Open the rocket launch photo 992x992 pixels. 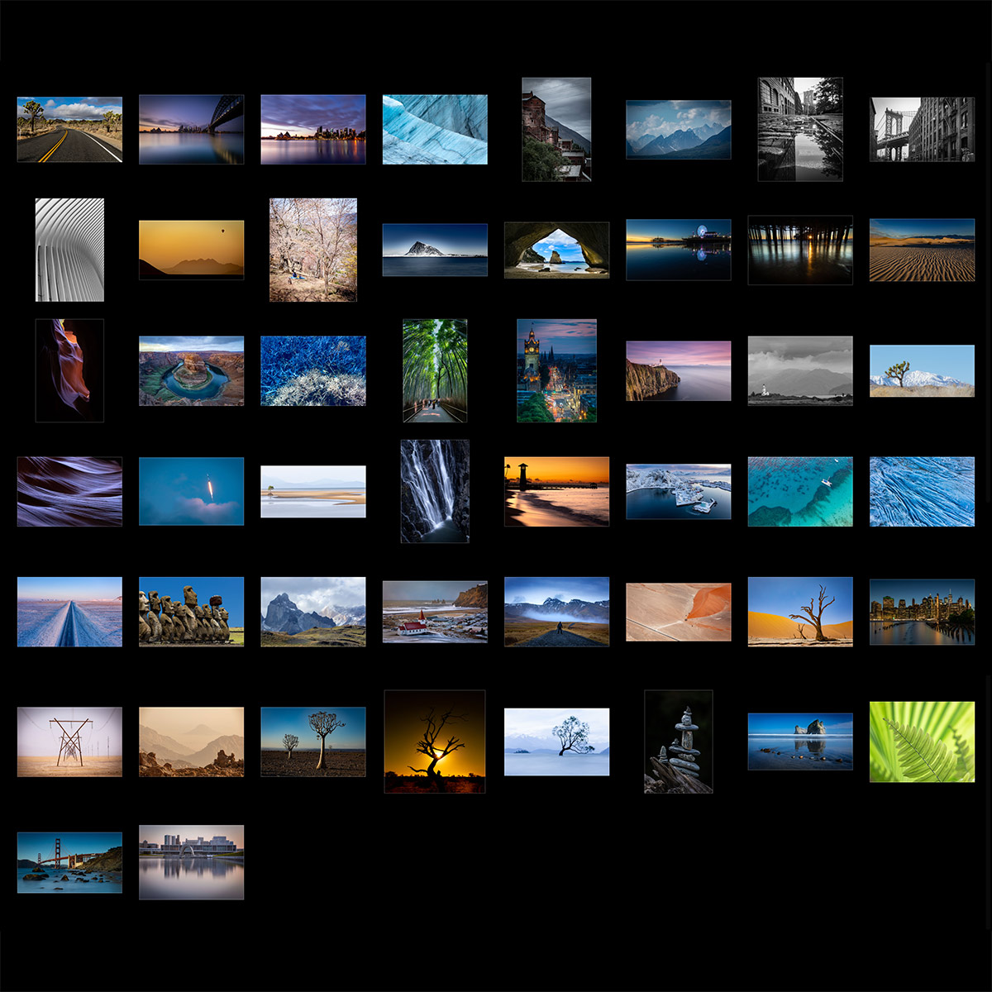pos(191,491)
